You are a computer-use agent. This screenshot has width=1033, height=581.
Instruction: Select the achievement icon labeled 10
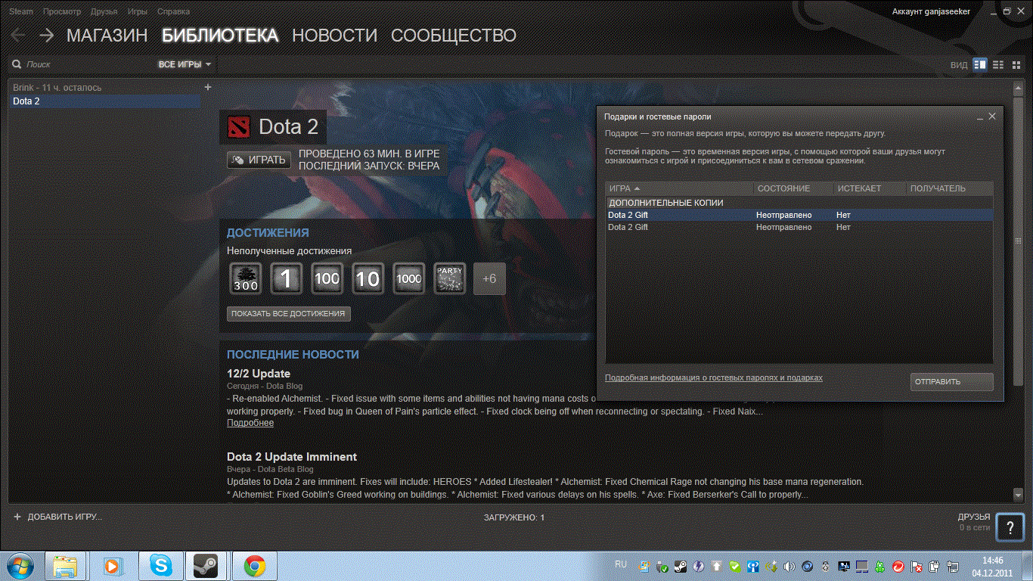368,278
